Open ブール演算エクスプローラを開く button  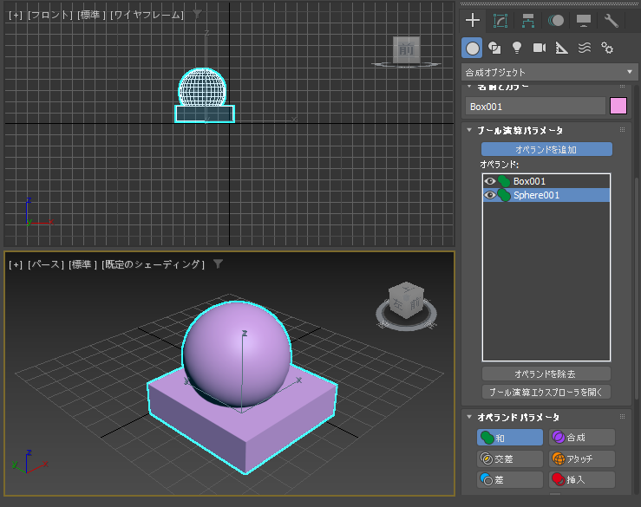click(x=546, y=393)
